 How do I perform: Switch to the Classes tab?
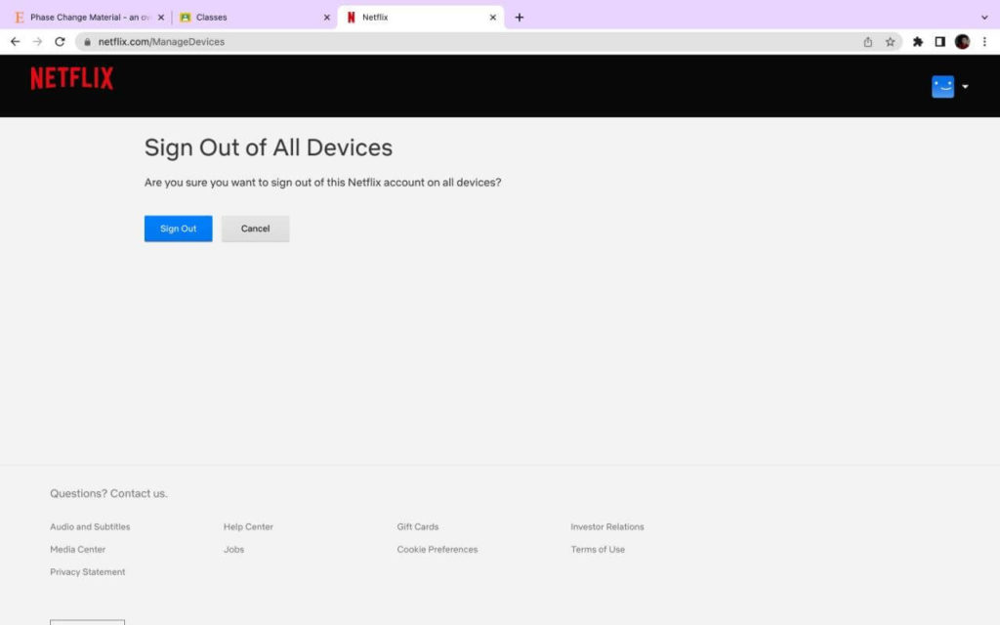[255, 18]
